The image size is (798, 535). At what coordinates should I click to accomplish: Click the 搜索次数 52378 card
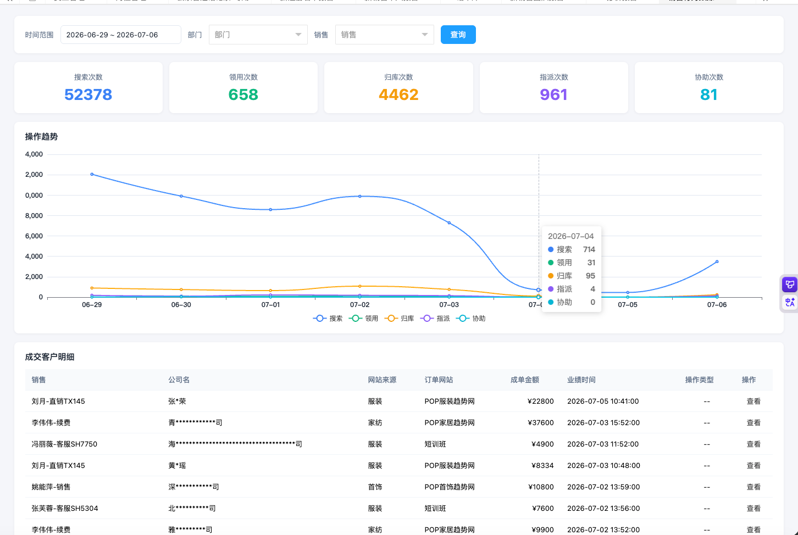tap(88, 88)
